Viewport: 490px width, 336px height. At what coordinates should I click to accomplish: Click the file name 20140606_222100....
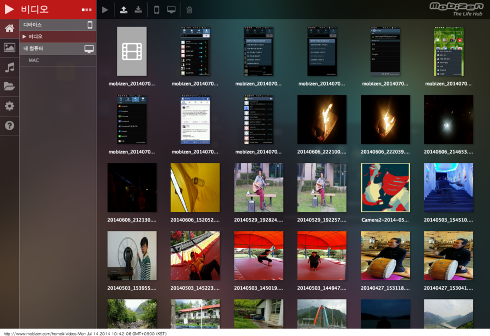pos(322,151)
